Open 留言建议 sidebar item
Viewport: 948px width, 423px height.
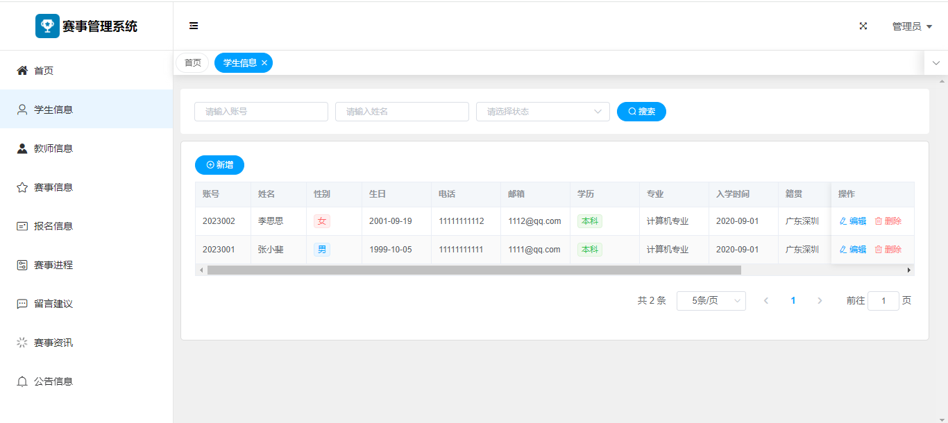53,303
